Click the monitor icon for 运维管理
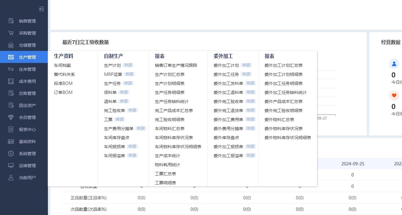The height and width of the screenshot is (215, 402). tap(11, 166)
